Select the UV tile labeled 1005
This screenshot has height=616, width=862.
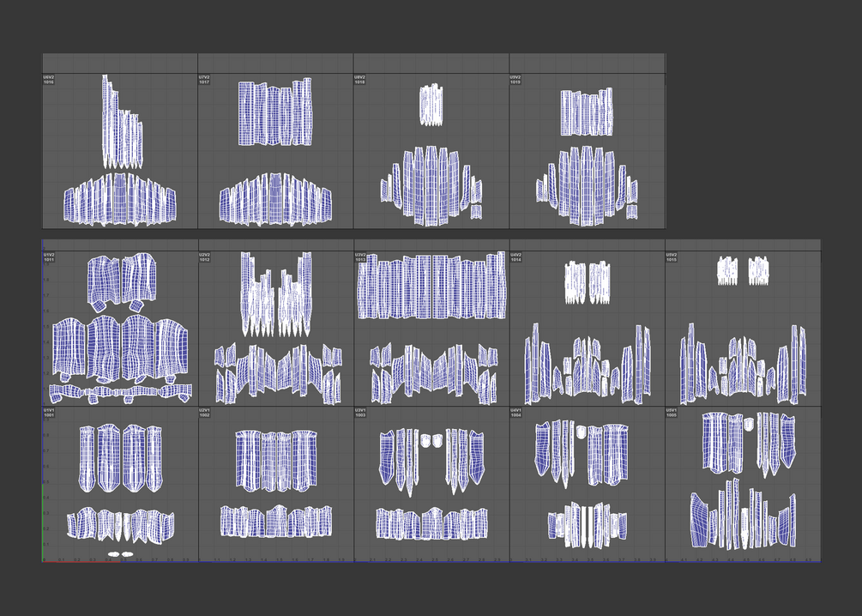coord(743,485)
